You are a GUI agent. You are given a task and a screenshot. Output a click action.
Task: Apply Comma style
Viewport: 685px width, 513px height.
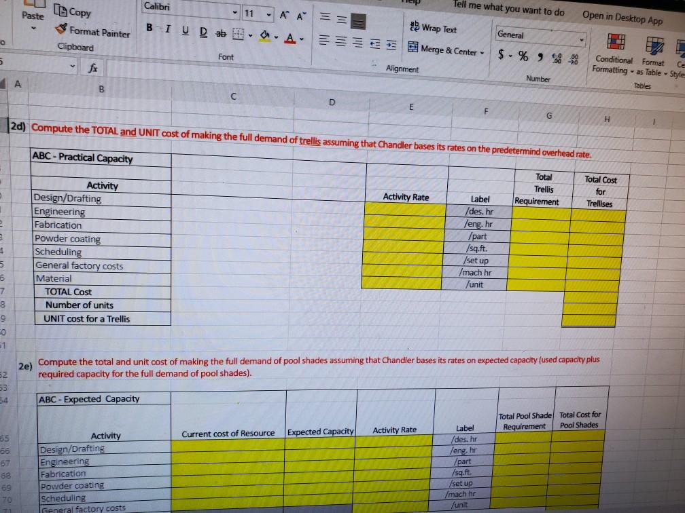[x=540, y=58]
